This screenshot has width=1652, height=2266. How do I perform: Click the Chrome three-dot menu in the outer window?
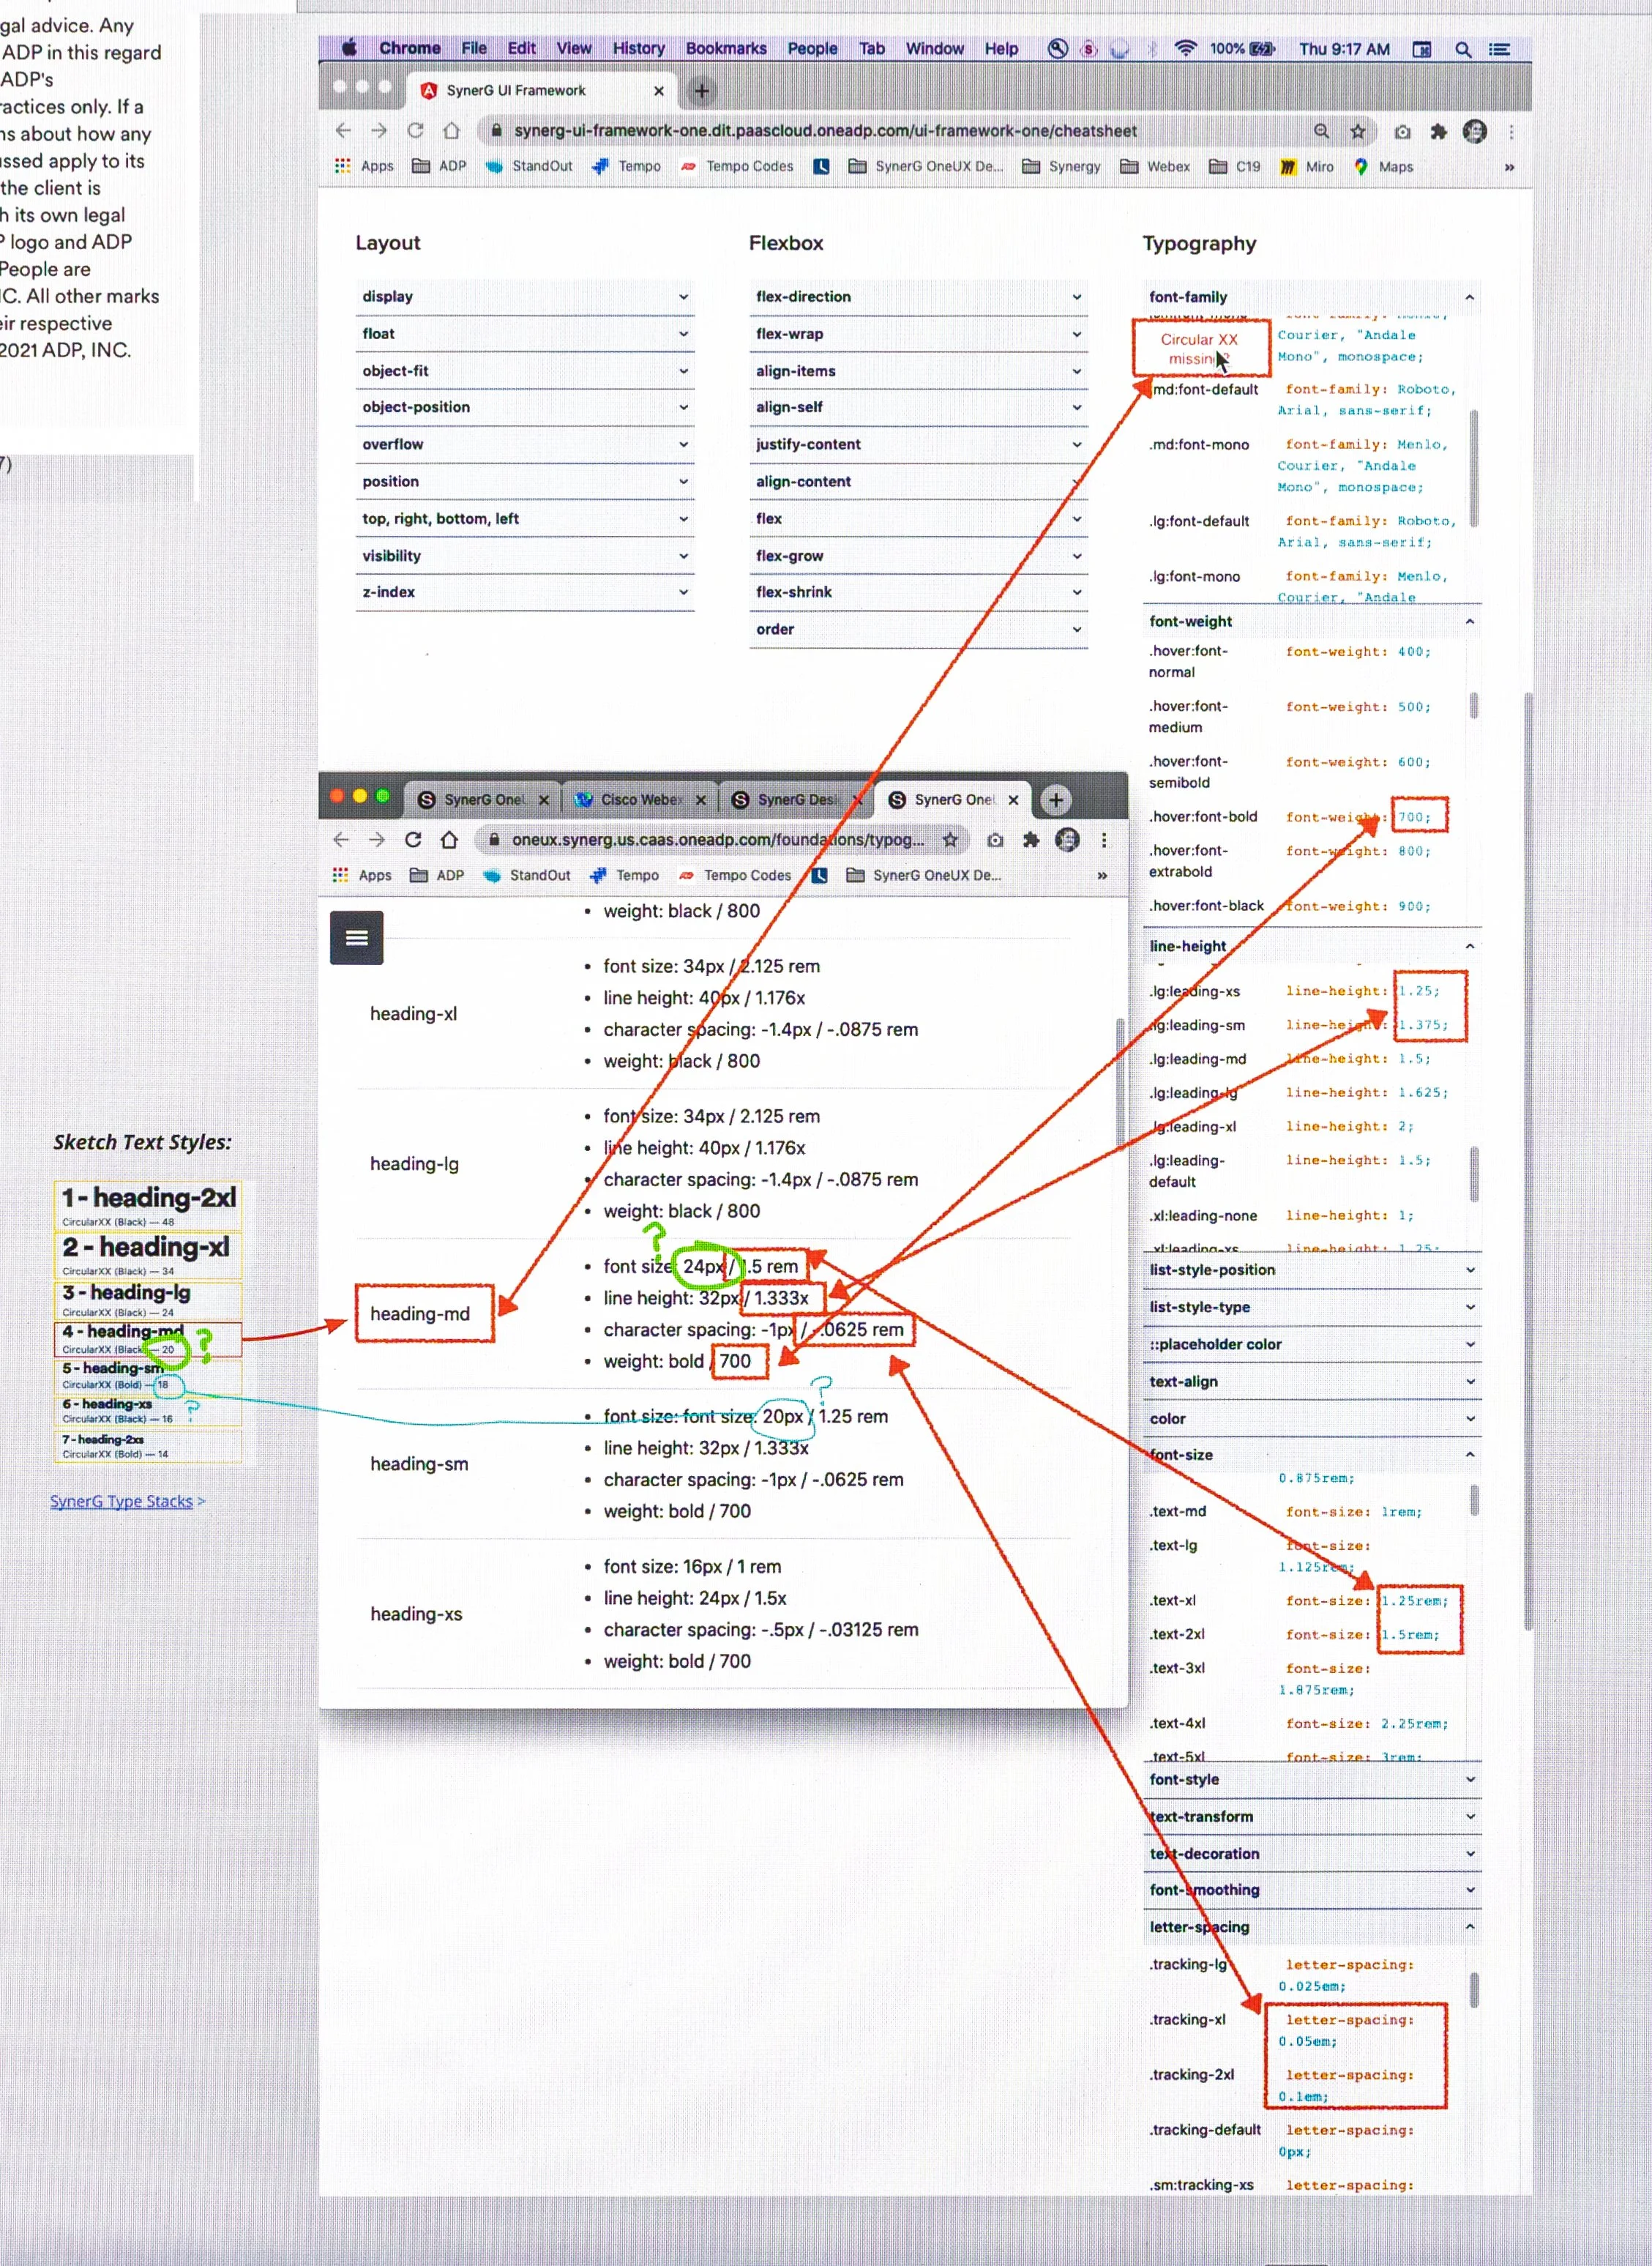coord(1510,131)
